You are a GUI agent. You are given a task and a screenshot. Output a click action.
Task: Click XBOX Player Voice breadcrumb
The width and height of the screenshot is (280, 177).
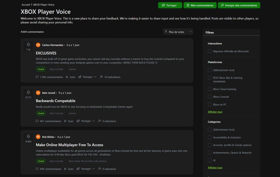point(44,5)
